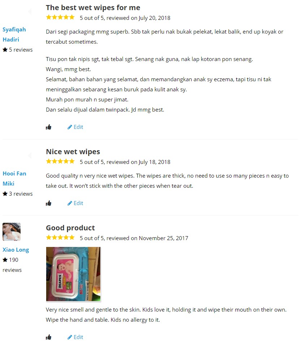Click star icon beside 5 reviews
Image resolution: width=301 pixels, height=343 pixels.
click(5, 50)
